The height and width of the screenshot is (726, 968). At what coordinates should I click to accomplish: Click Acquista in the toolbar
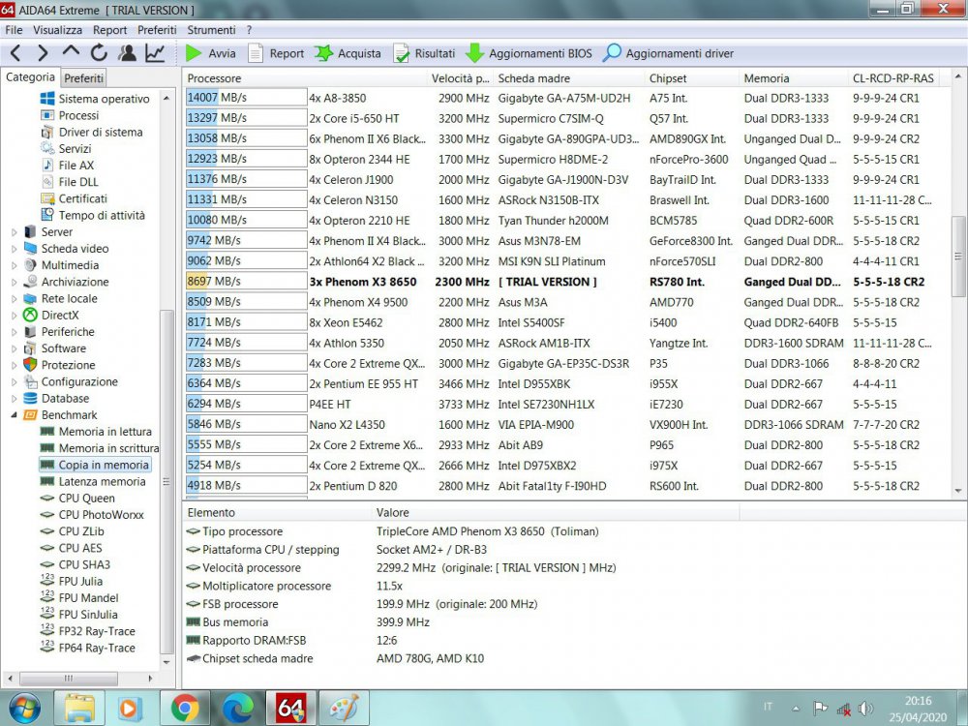348,53
